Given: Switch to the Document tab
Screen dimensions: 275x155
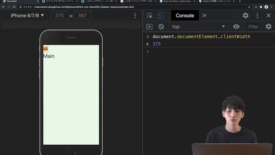Looking at the screenshot, I should click(20, 1).
